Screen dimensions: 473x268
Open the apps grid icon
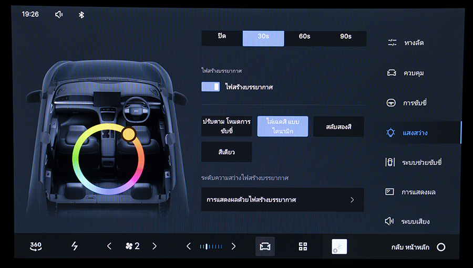303,246
